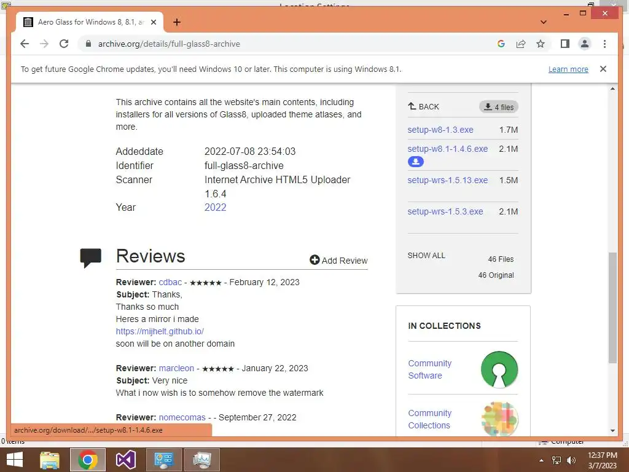629x472 pixels.
Task: Click the network tray icon
Action: click(x=557, y=460)
